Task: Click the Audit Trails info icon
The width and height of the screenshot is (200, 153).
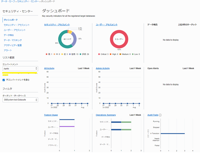Action: pos(160,115)
